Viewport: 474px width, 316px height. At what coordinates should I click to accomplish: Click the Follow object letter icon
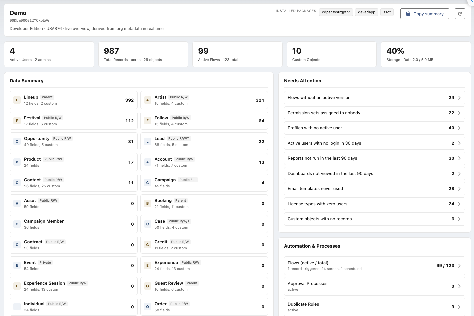(x=148, y=121)
